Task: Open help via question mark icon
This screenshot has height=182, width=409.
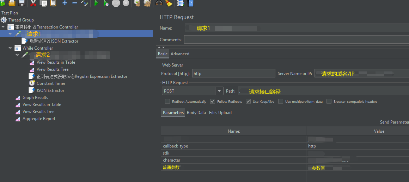Action: click(x=191, y=3)
